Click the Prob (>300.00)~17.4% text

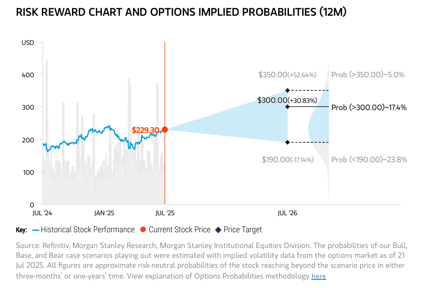(369, 107)
